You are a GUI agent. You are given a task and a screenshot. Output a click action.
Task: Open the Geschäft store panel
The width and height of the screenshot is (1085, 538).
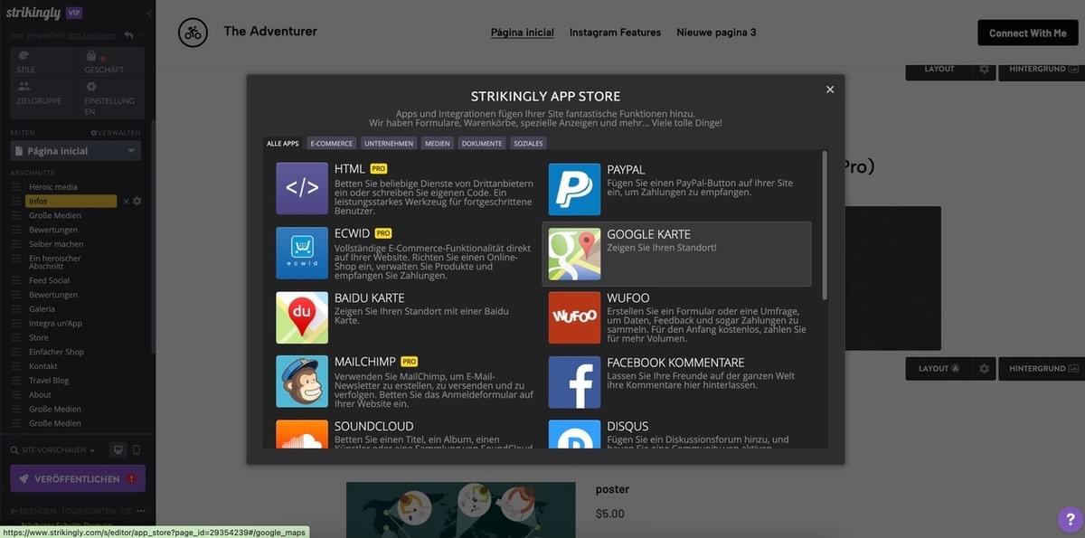point(111,62)
